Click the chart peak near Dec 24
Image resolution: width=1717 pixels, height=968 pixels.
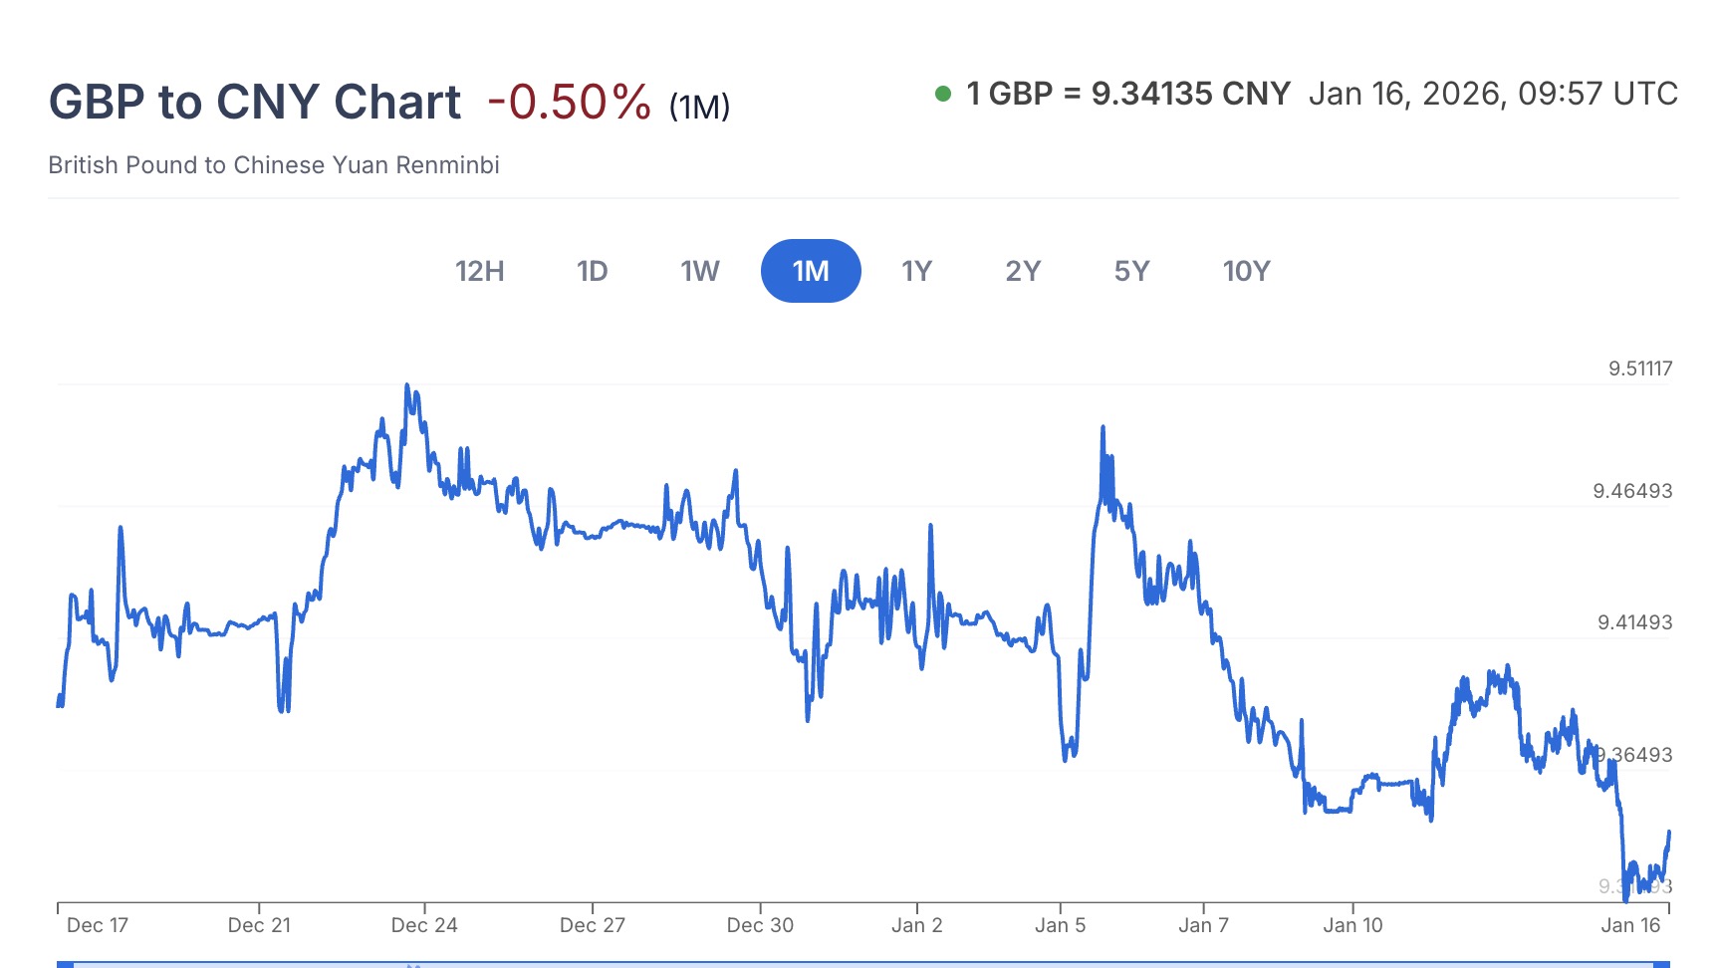click(406, 385)
